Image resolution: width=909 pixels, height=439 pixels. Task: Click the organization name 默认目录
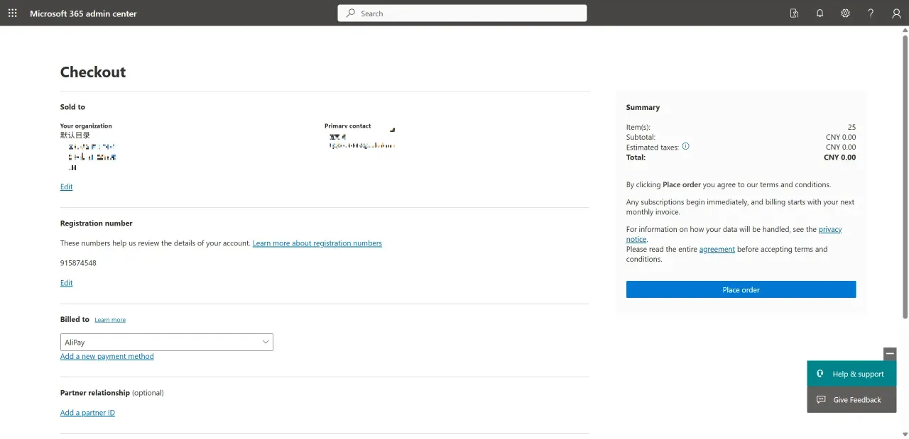[75, 135]
